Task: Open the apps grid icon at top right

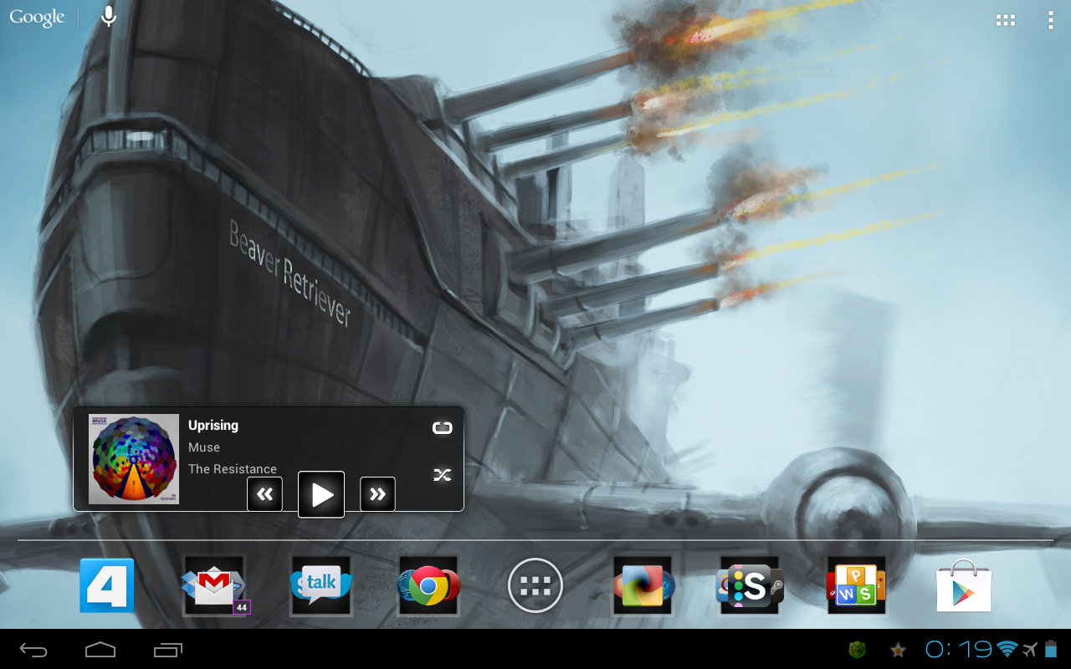Action: click(1005, 20)
